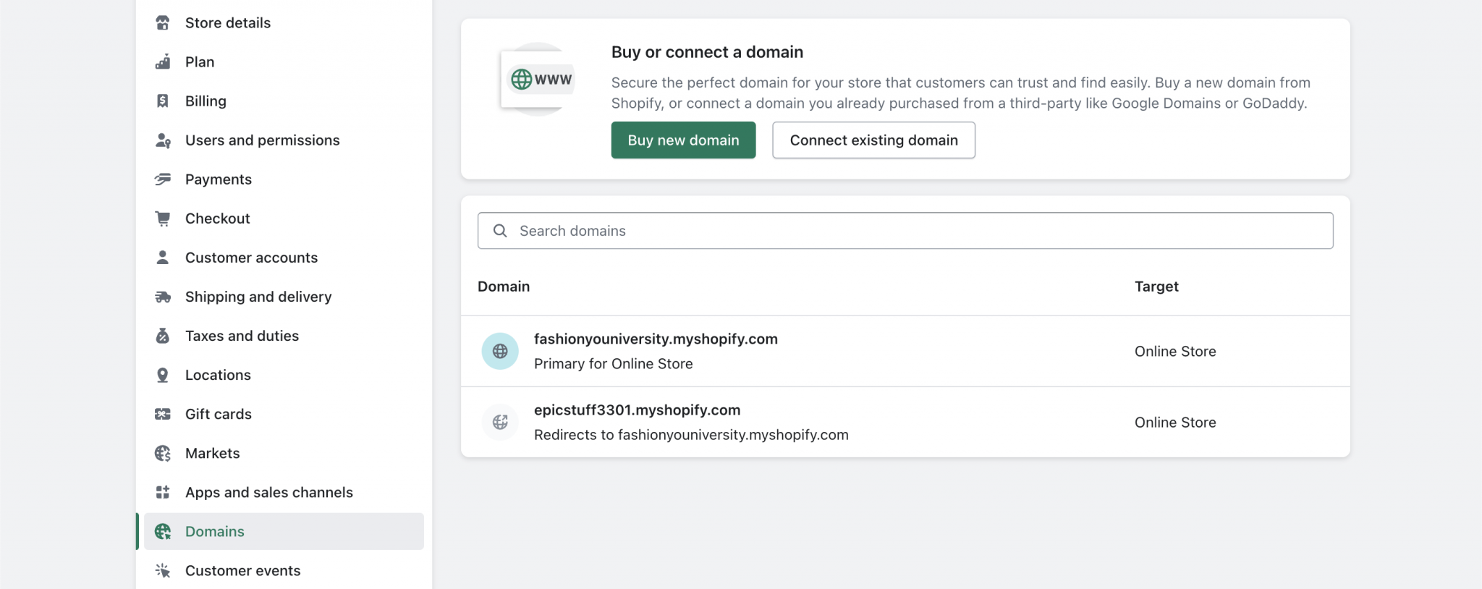Click the Locations pin icon

pyautogui.click(x=163, y=375)
